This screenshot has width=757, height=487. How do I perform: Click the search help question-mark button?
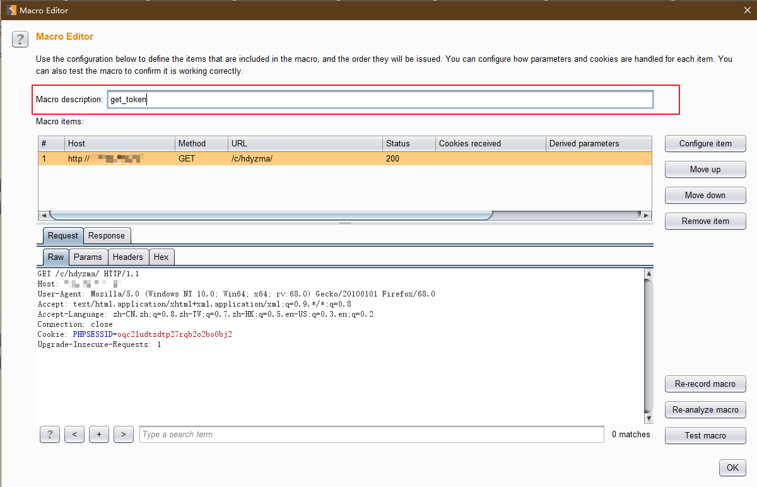coord(49,434)
